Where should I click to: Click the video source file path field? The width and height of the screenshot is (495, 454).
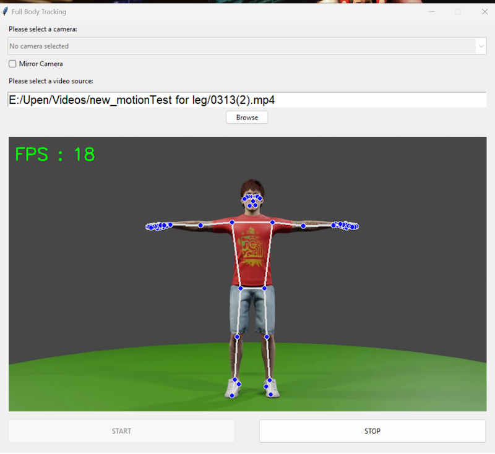tap(246, 99)
